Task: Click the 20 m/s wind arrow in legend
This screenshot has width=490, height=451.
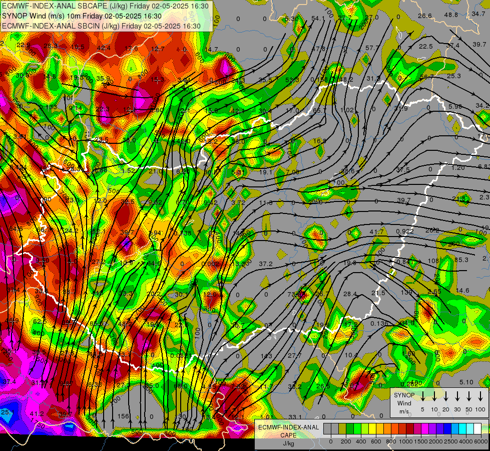Action: coord(445,396)
